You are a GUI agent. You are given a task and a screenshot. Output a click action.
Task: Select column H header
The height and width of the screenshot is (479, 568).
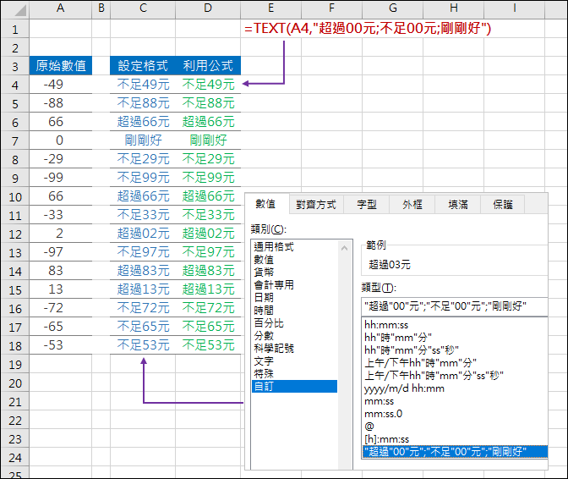point(454,8)
